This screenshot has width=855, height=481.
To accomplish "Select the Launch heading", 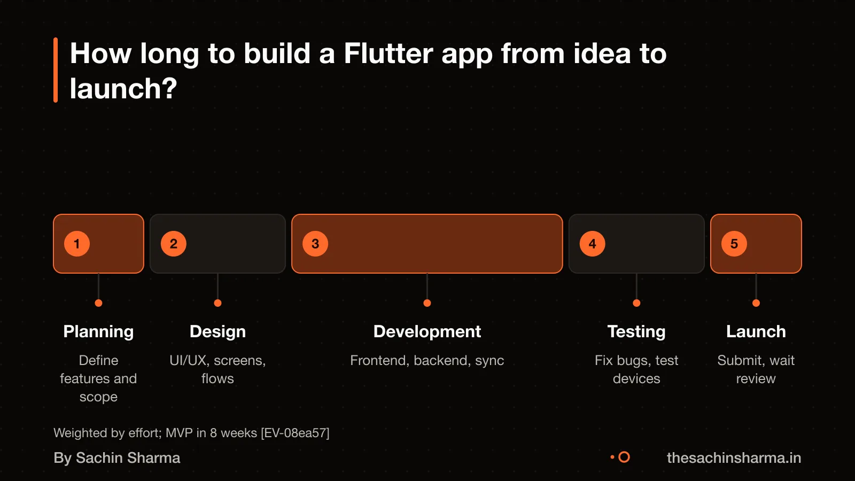I will point(756,331).
